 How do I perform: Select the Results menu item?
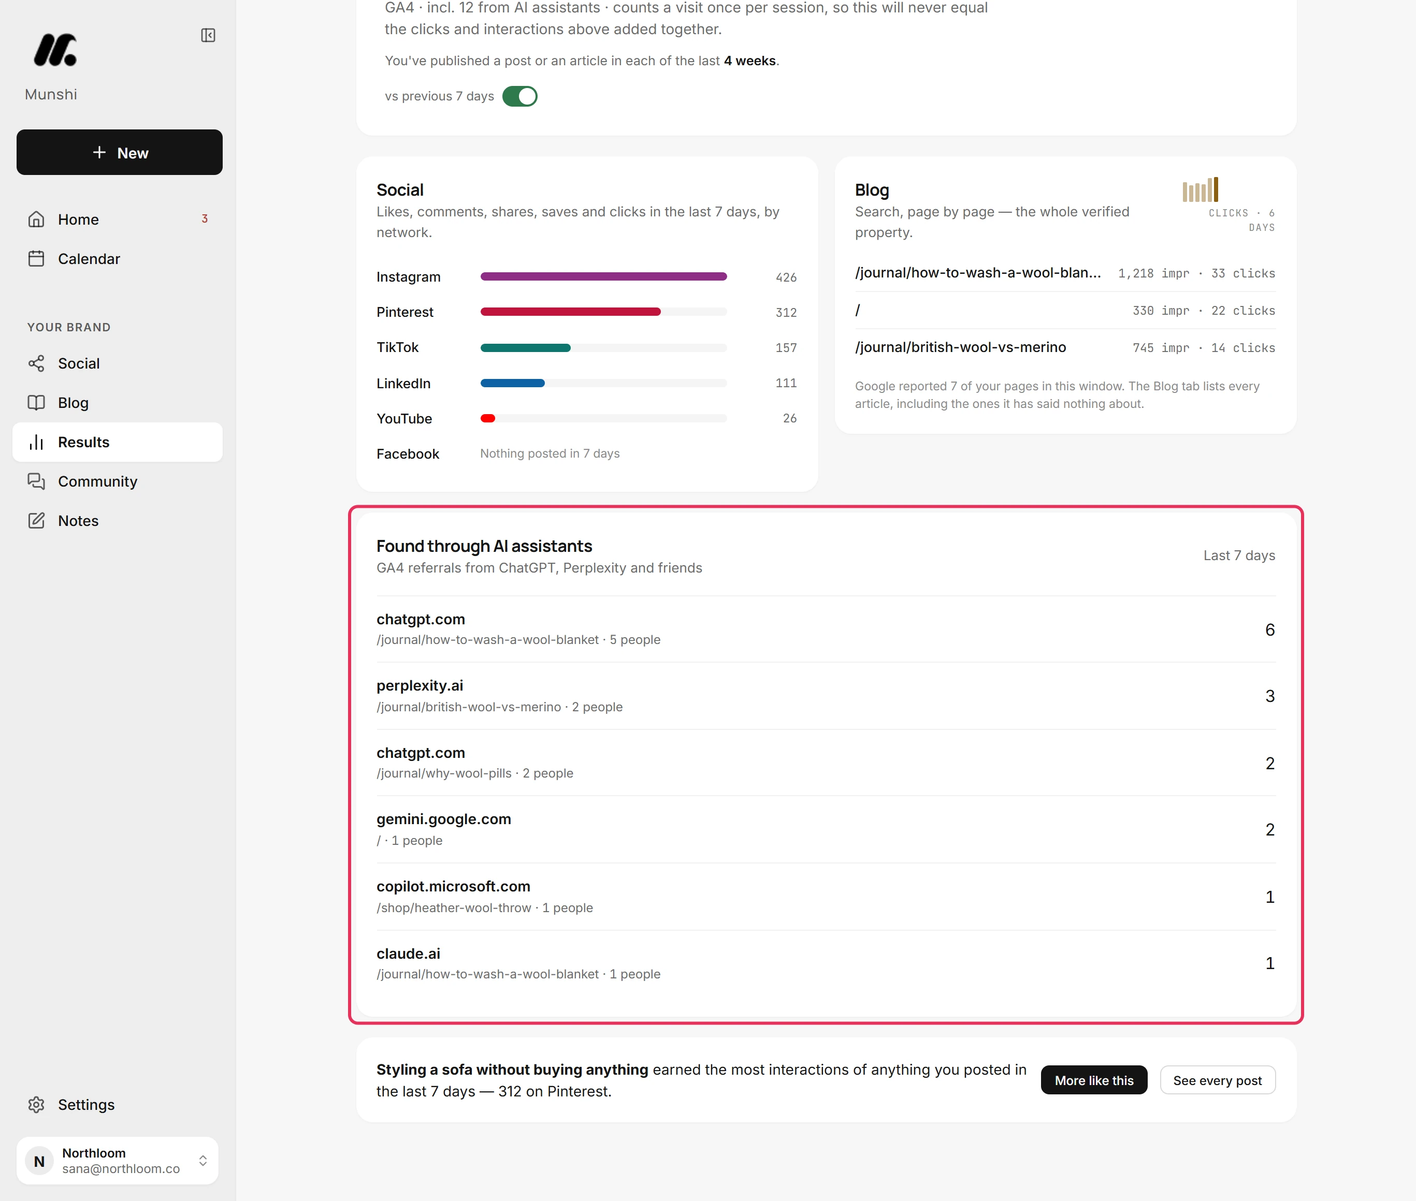click(x=118, y=442)
